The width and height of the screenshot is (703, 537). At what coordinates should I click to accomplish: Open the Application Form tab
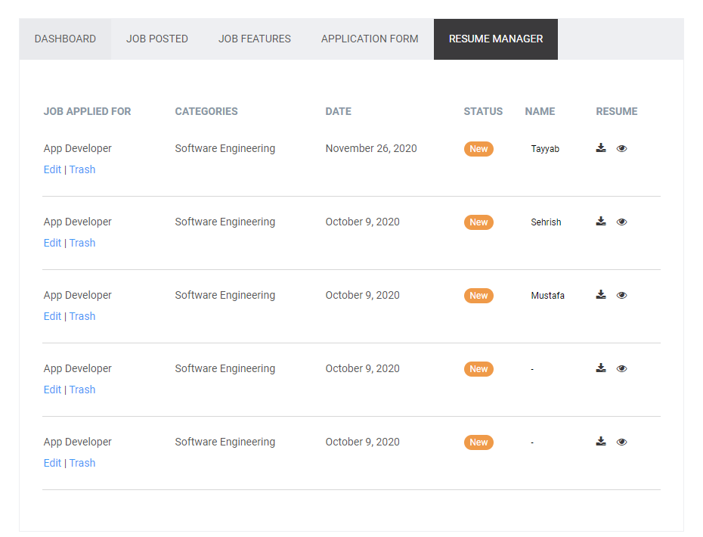coord(370,39)
